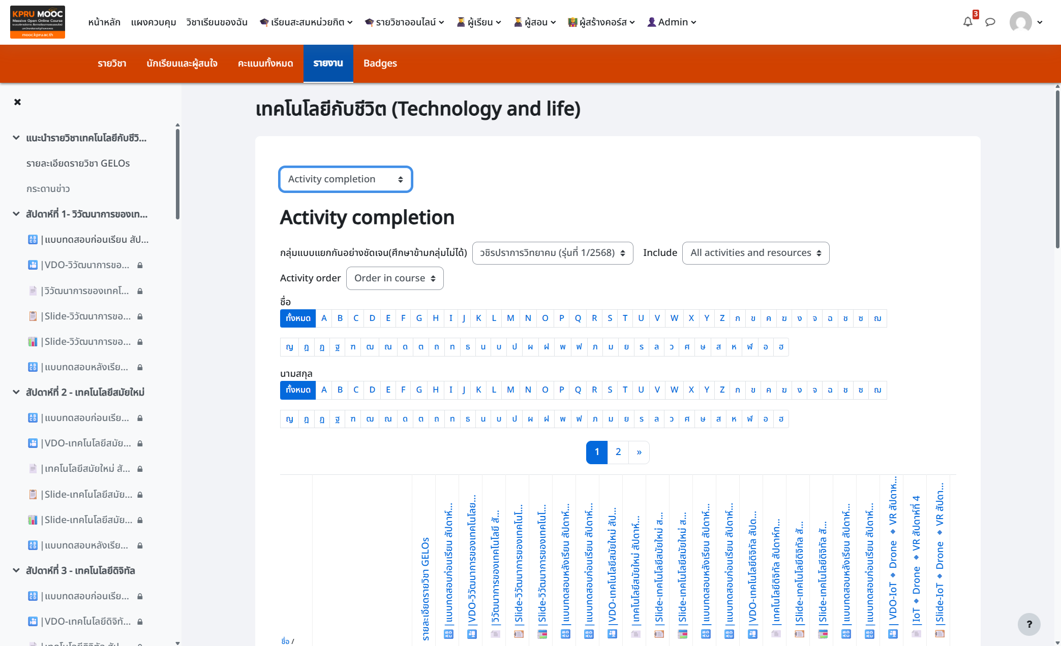Open the Order in course dropdown
1061x646 pixels.
395,278
